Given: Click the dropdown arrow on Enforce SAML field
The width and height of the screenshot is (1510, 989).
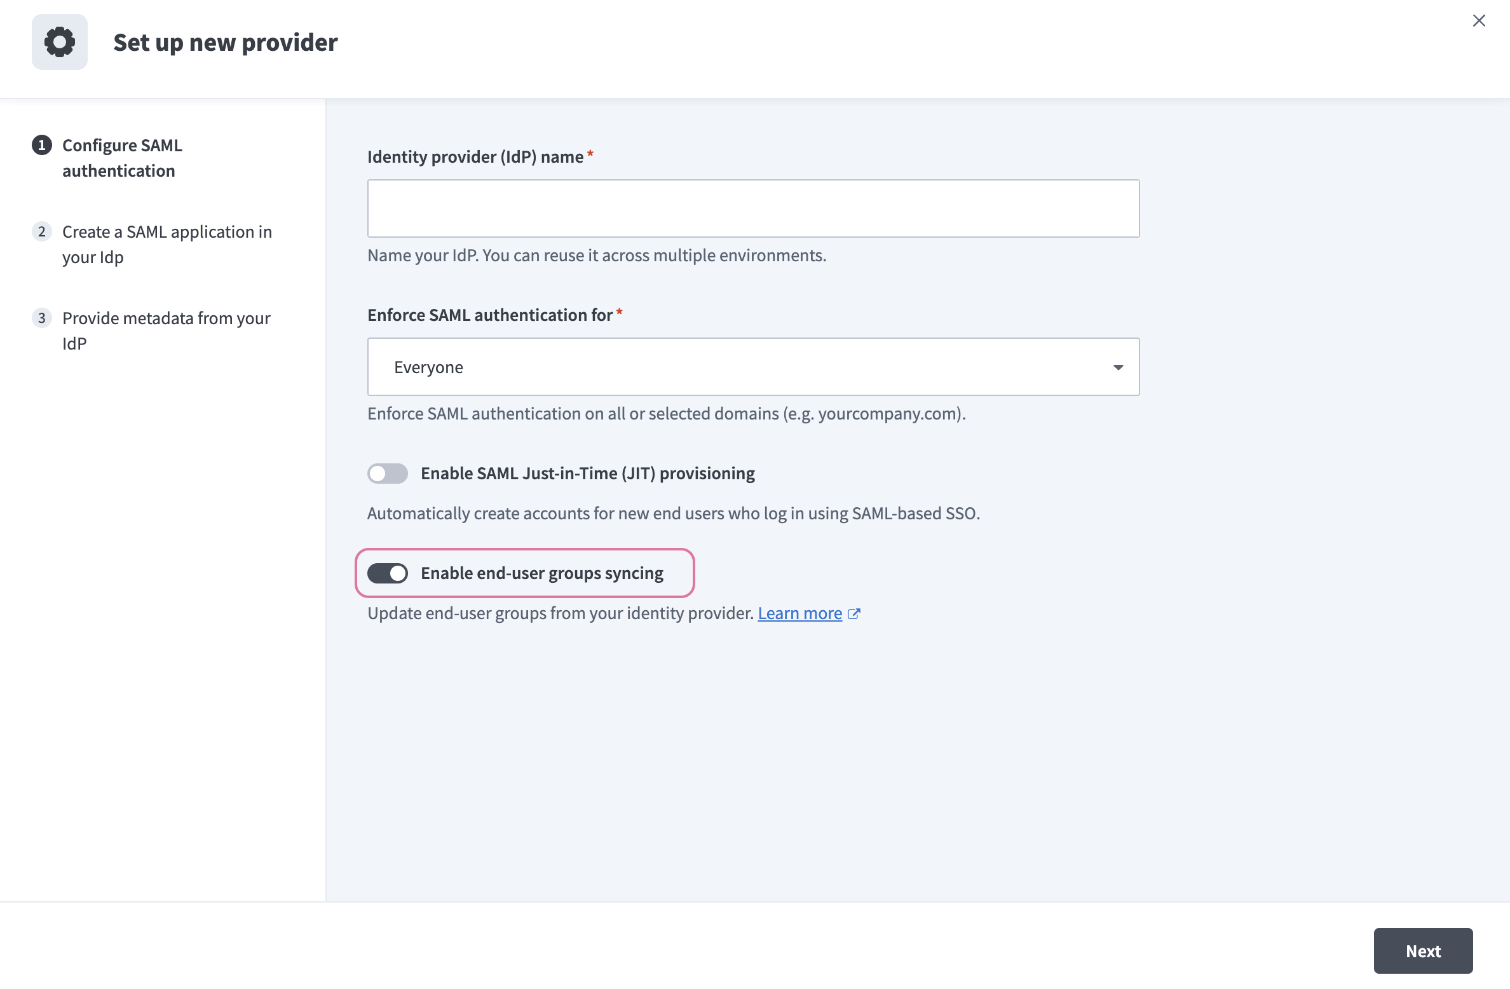Looking at the screenshot, I should [x=1117, y=367].
